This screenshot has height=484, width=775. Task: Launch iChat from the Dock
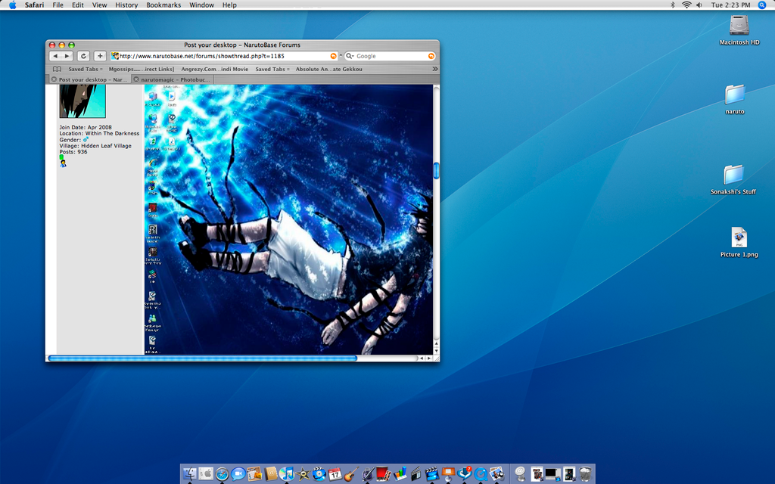point(238,474)
